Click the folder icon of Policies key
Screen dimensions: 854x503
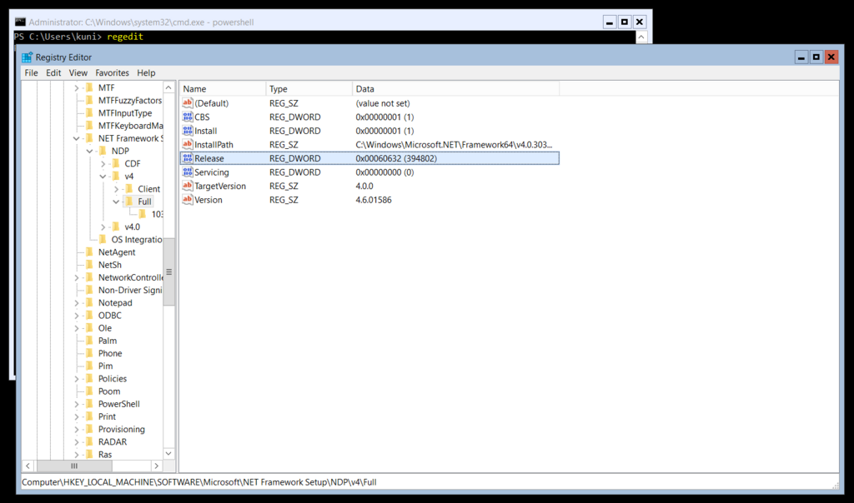tap(90, 378)
